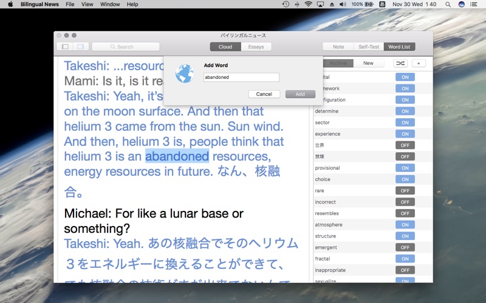The width and height of the screenshot is (486, 303).
Task: Click the shuffle word list icon
Action: [x=400, y=63]
